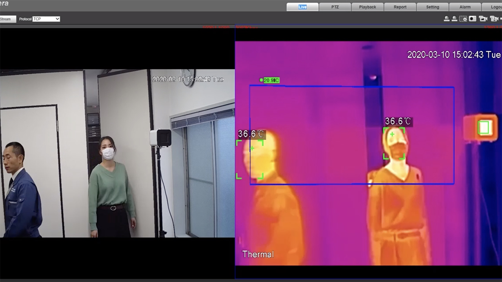Image resolution: width=502 pixels, height=282 pixels.
Task: Click the leftmost alarm beacon icon
Action: point(446,19)
